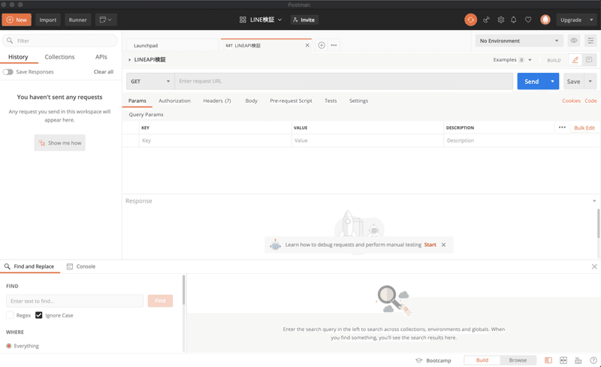
Task: Open the capture requests satellite icon
Action: point(486,20)
